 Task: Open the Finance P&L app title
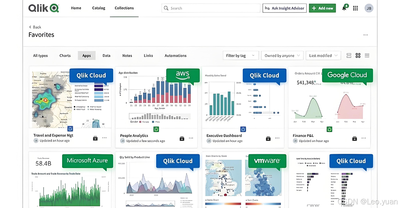(304, 136)
